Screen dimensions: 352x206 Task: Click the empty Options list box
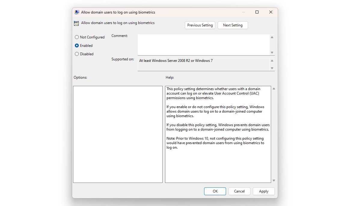(118, 134)
